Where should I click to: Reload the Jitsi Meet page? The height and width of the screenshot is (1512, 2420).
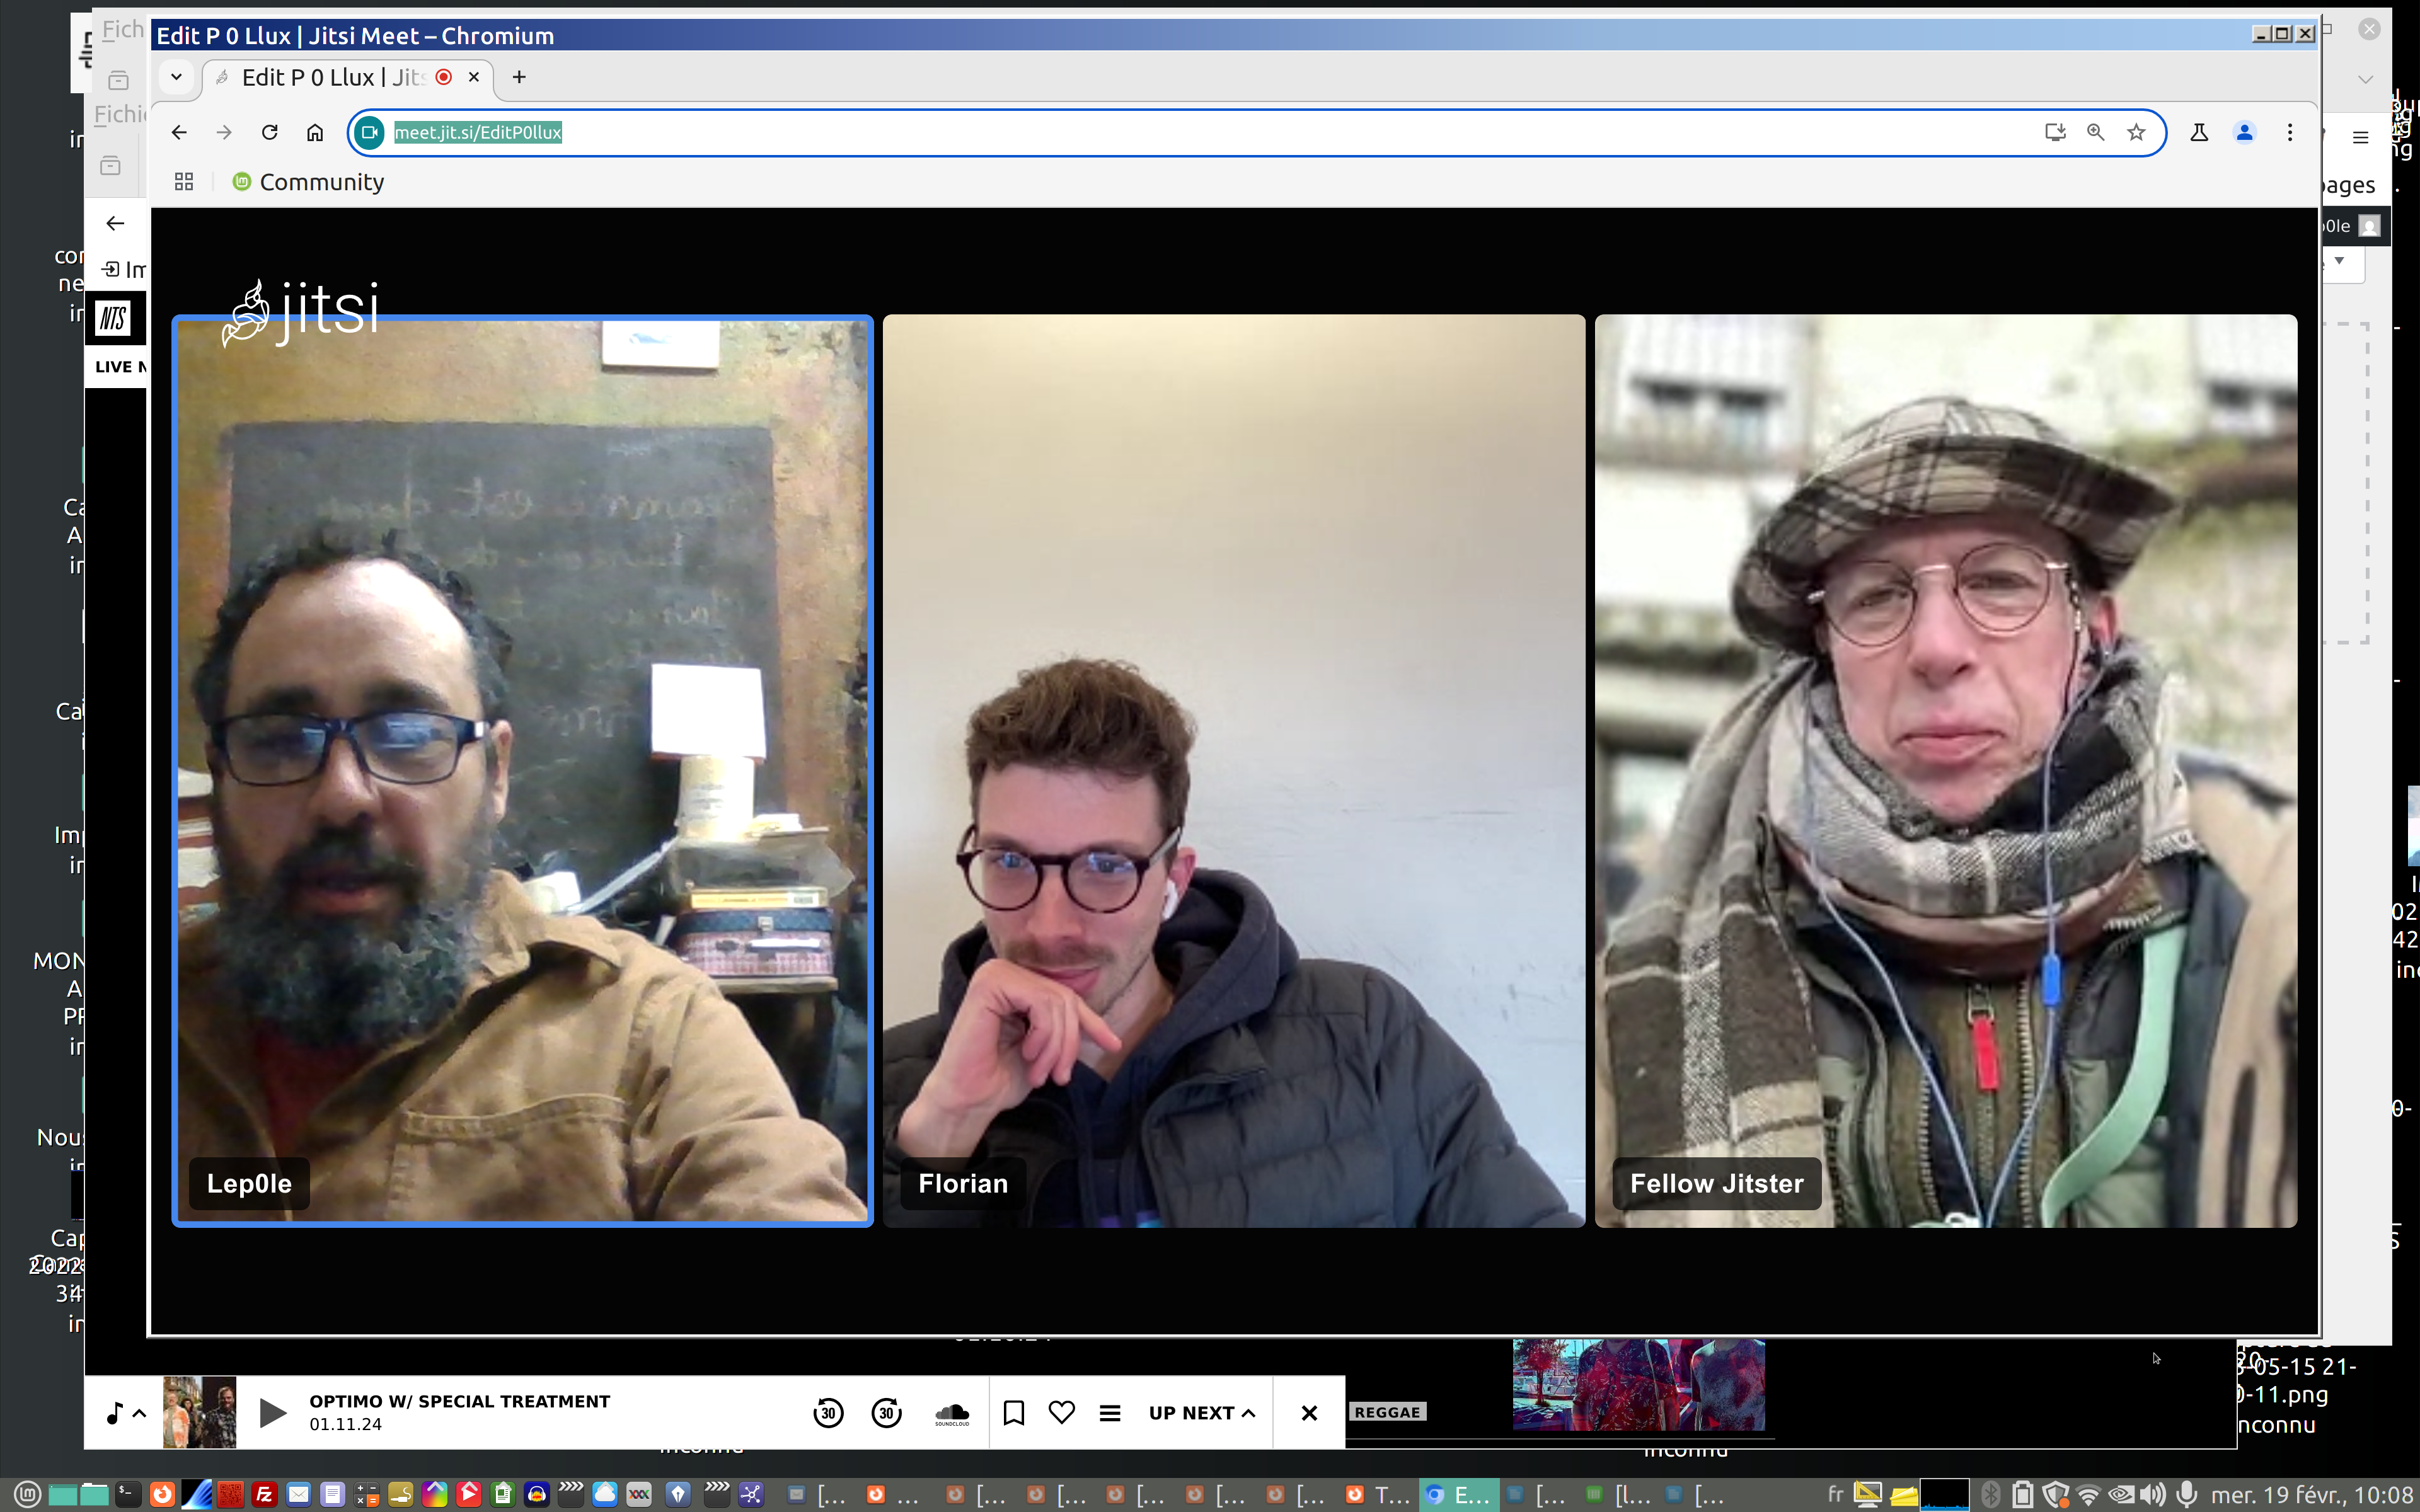pos(269,132)
